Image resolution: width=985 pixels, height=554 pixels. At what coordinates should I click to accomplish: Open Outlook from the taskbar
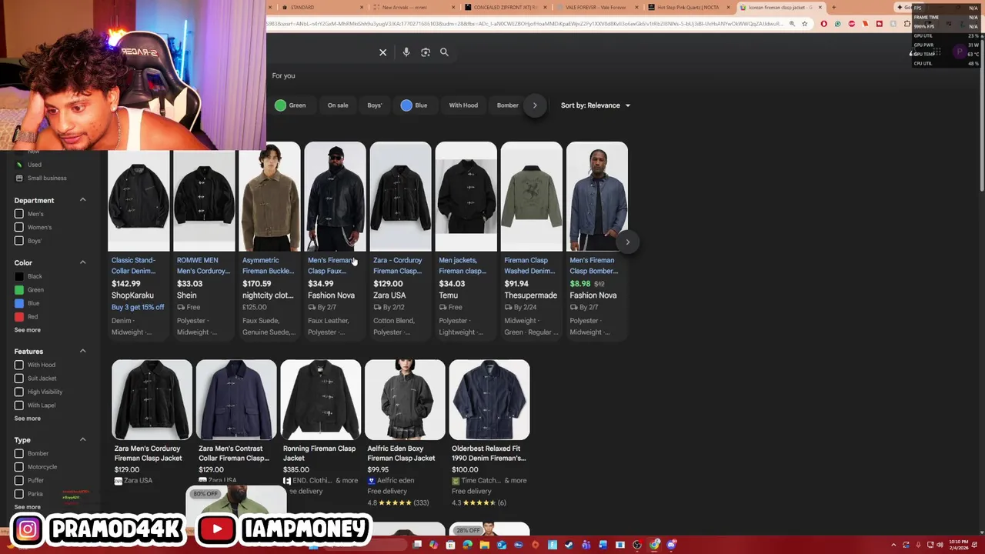tap(502, 545)
